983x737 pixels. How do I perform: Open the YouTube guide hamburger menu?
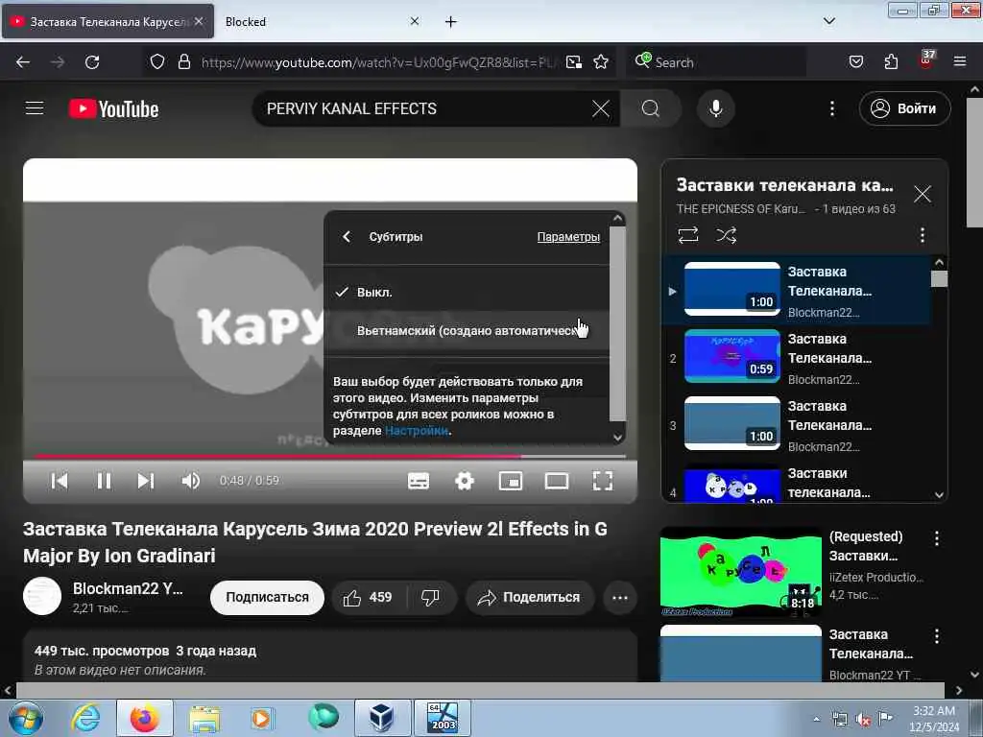(x=35, y=108)
